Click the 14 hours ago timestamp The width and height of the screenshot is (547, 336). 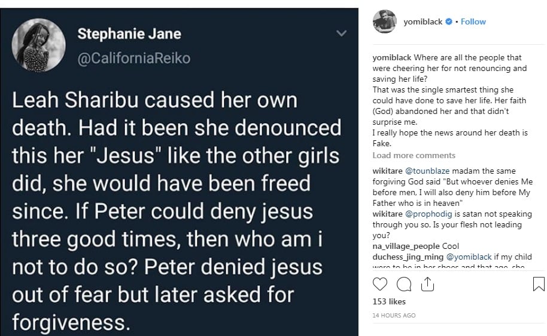pyautogui.click(x=393, y=315)
